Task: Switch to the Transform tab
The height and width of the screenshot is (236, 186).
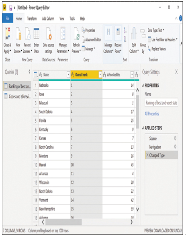Action: [x=32, y=18]
